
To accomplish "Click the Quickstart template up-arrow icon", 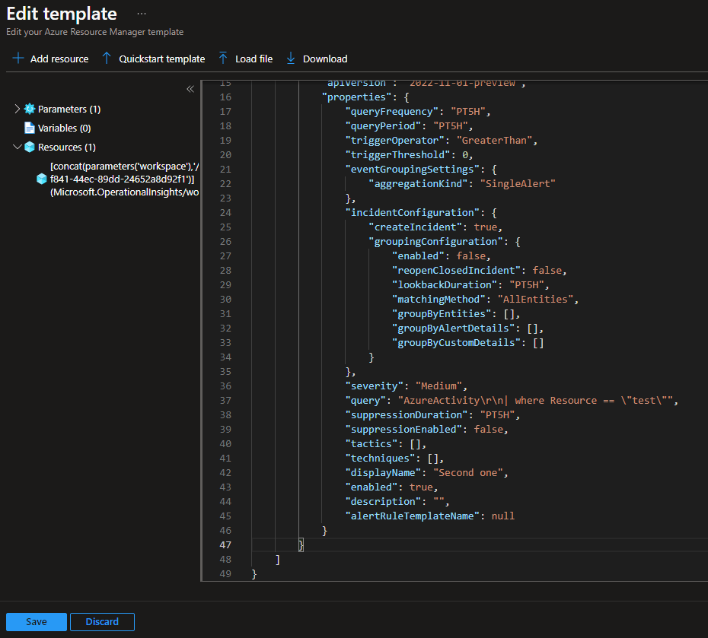I will (107, 59).
